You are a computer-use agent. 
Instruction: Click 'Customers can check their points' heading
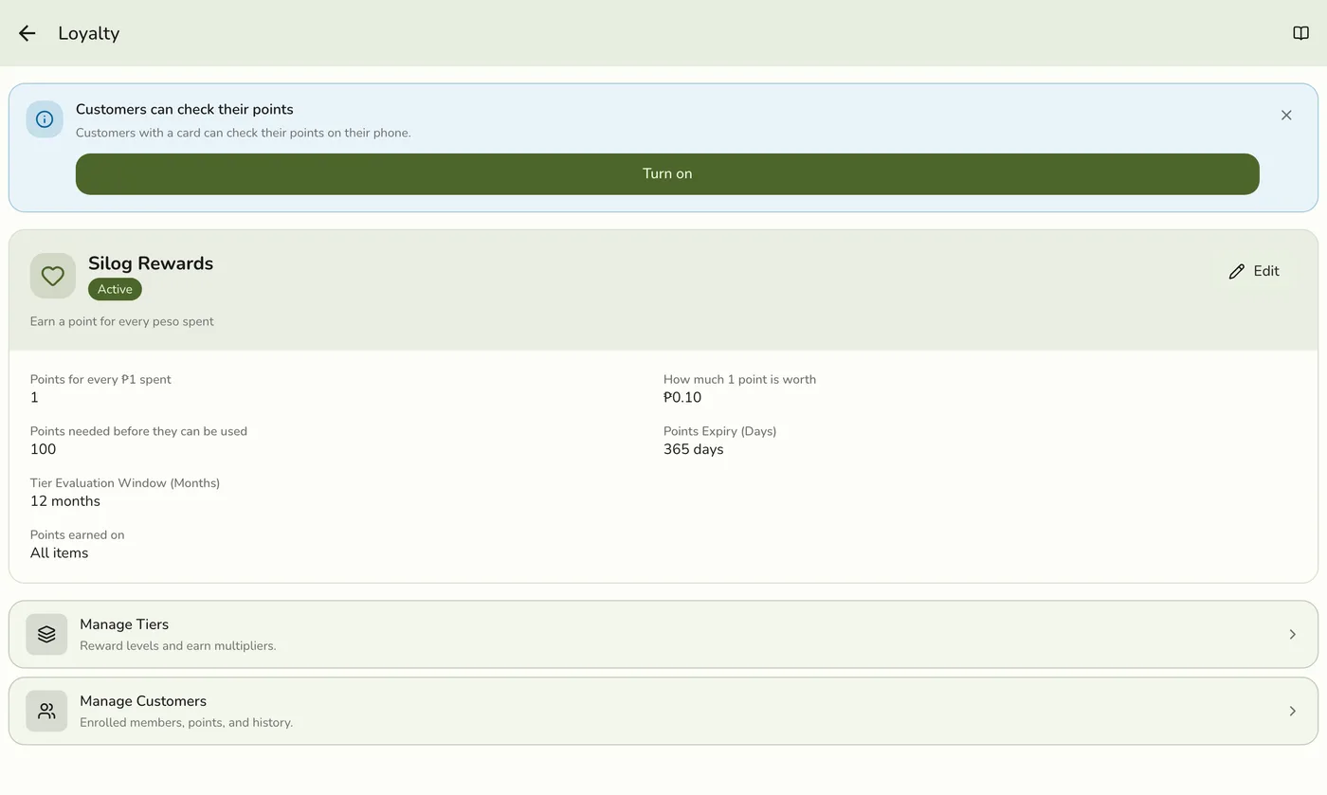point(185,109)
